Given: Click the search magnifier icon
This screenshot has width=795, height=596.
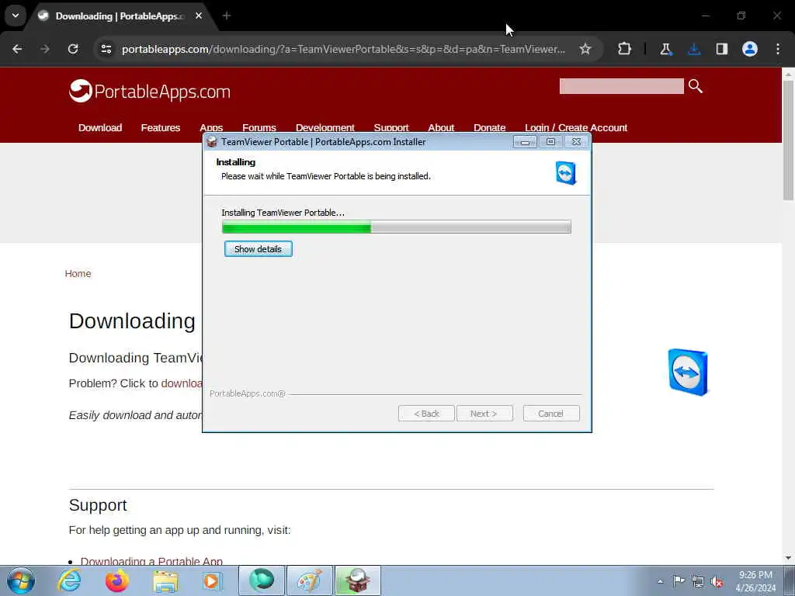Looking at the screenshot, I should pos(696,86).
